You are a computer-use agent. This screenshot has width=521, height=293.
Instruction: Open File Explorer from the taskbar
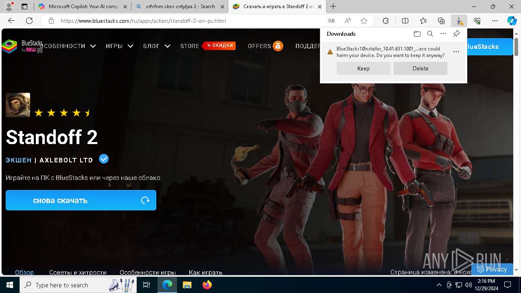click(187, 285)
